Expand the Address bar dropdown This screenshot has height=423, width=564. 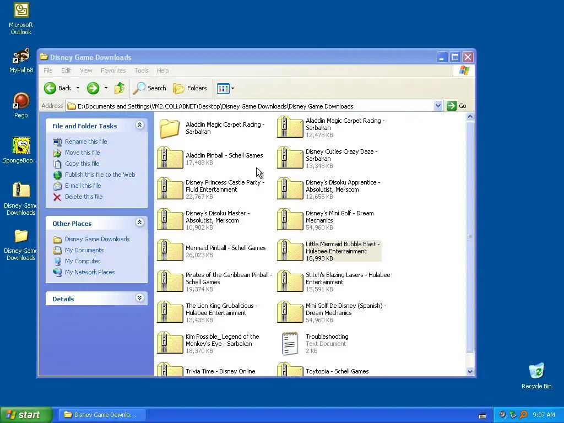pyautogui.click(x=438, y=106)
